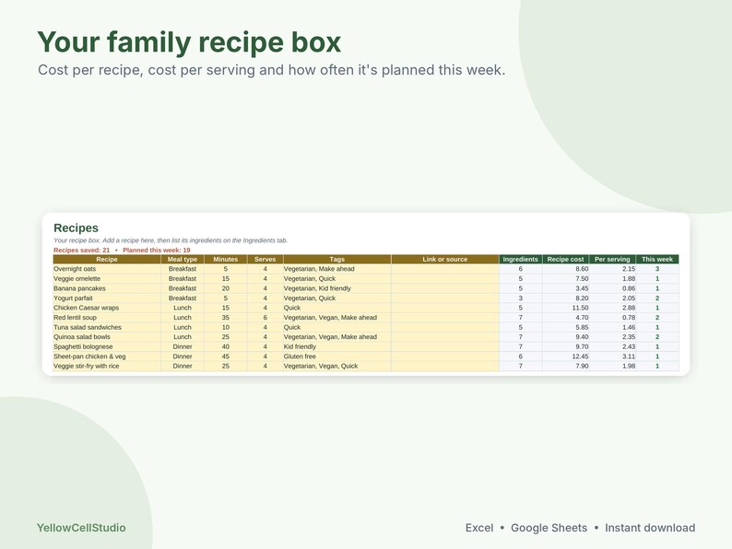Select the "Vegetarian, Vegan, Quick" tags cell
The width and height of the screenshot is (732, 549).
(x=337, y=367)
